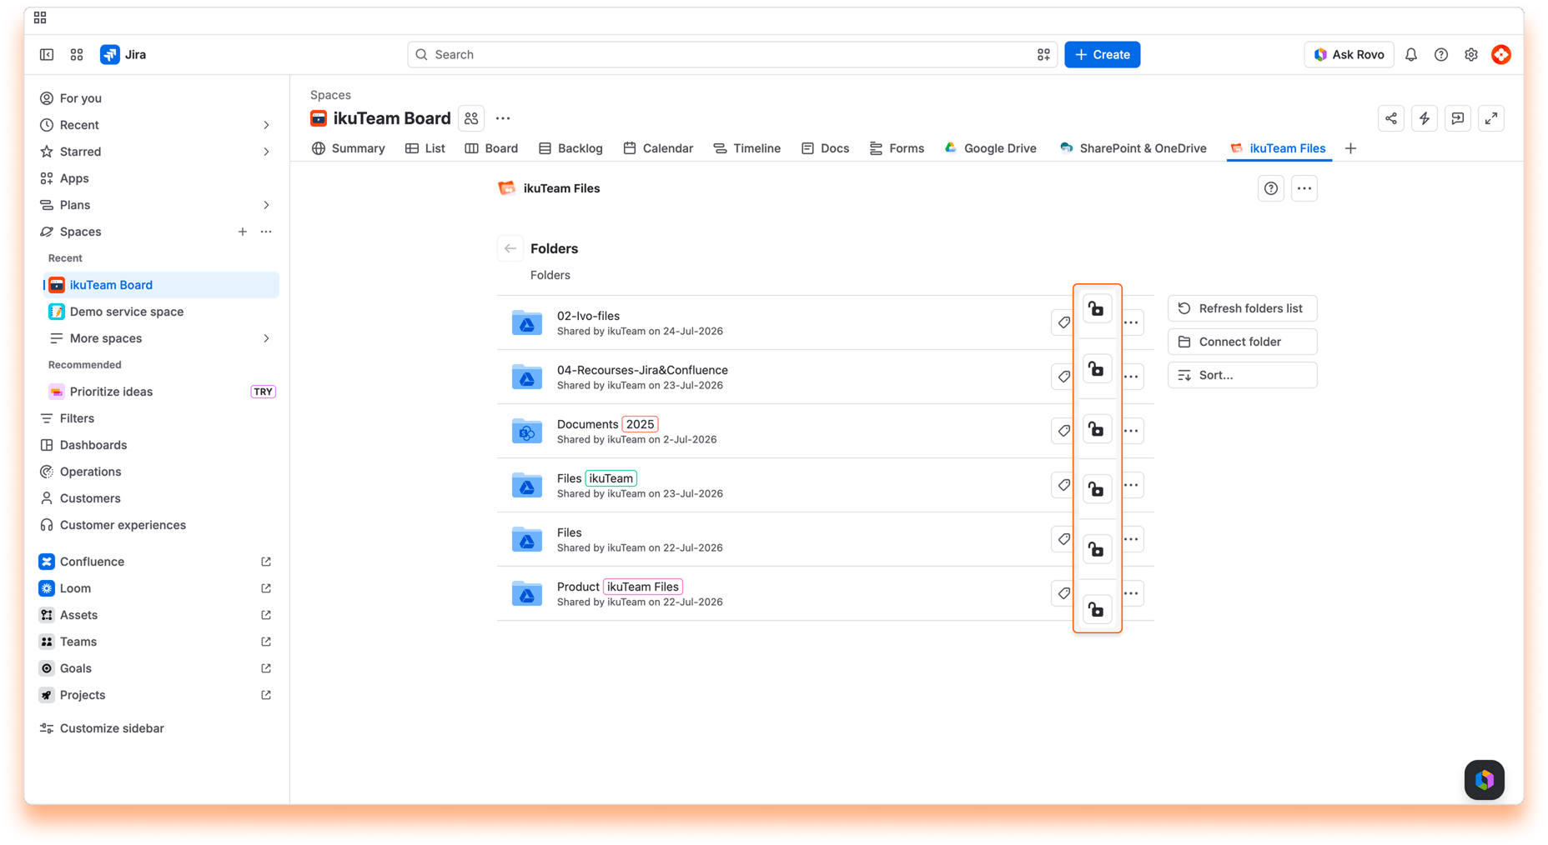Image resolution: width=1548 pixels, height=845 pixels.
Task: Expand the Recent section in sidebar
Action: [x=266, y=125]
